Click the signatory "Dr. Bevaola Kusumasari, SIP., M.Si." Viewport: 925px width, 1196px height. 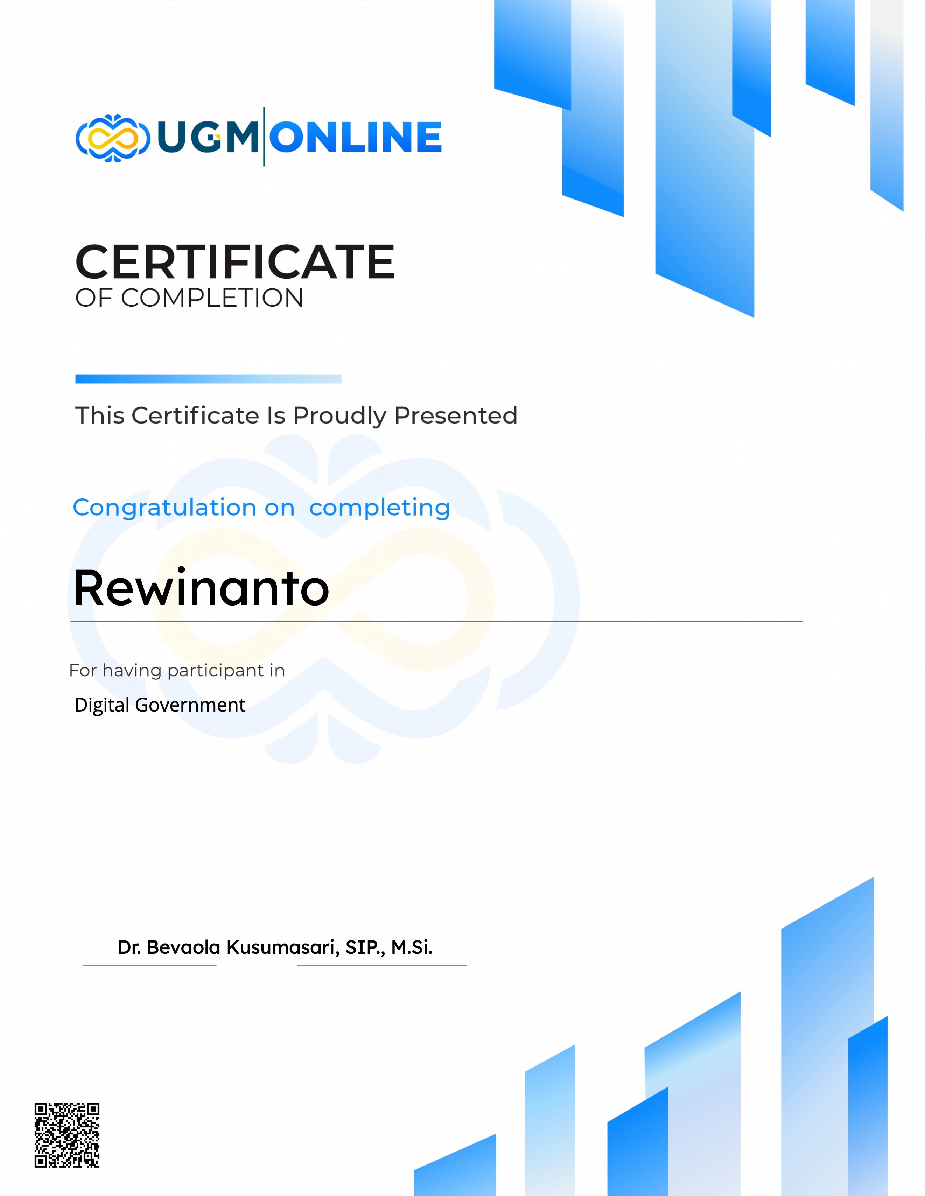coord(275,947)
